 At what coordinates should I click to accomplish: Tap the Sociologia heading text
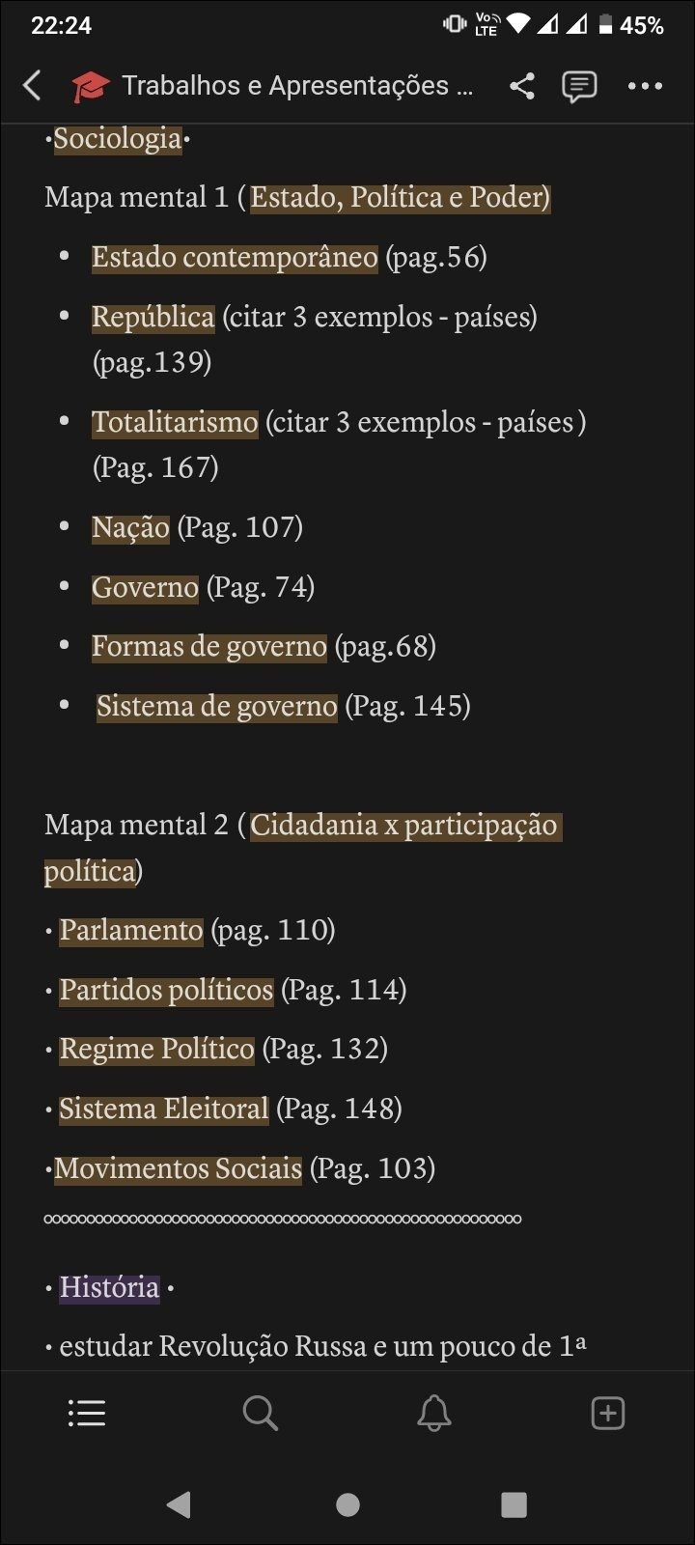[x=118, y=139]
